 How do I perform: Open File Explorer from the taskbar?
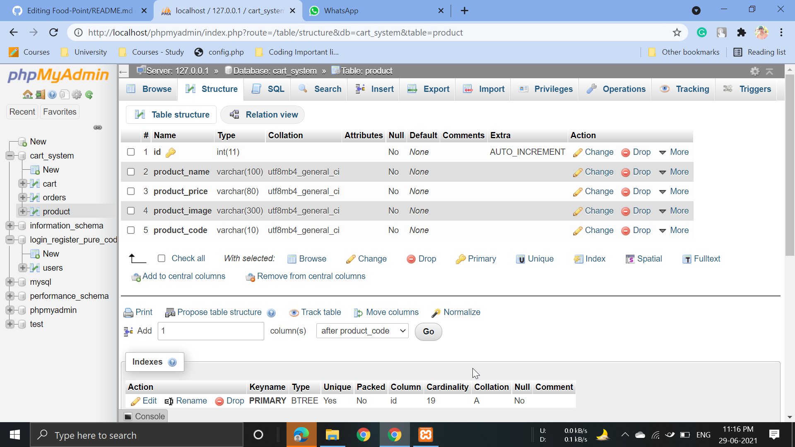pos(332,435)
